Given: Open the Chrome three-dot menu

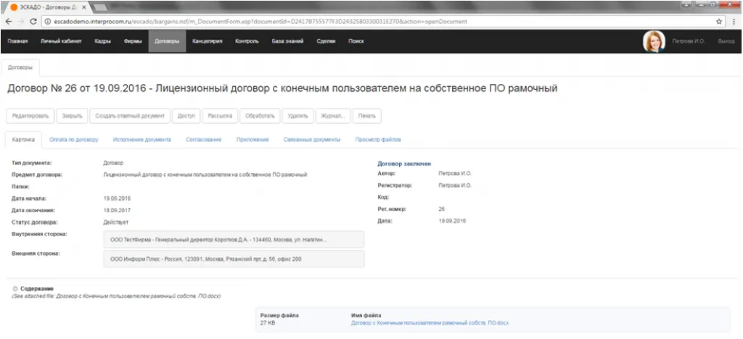Looking at the screenshot, I should [734, 22].
